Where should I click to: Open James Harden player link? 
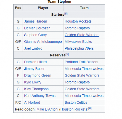36,21
